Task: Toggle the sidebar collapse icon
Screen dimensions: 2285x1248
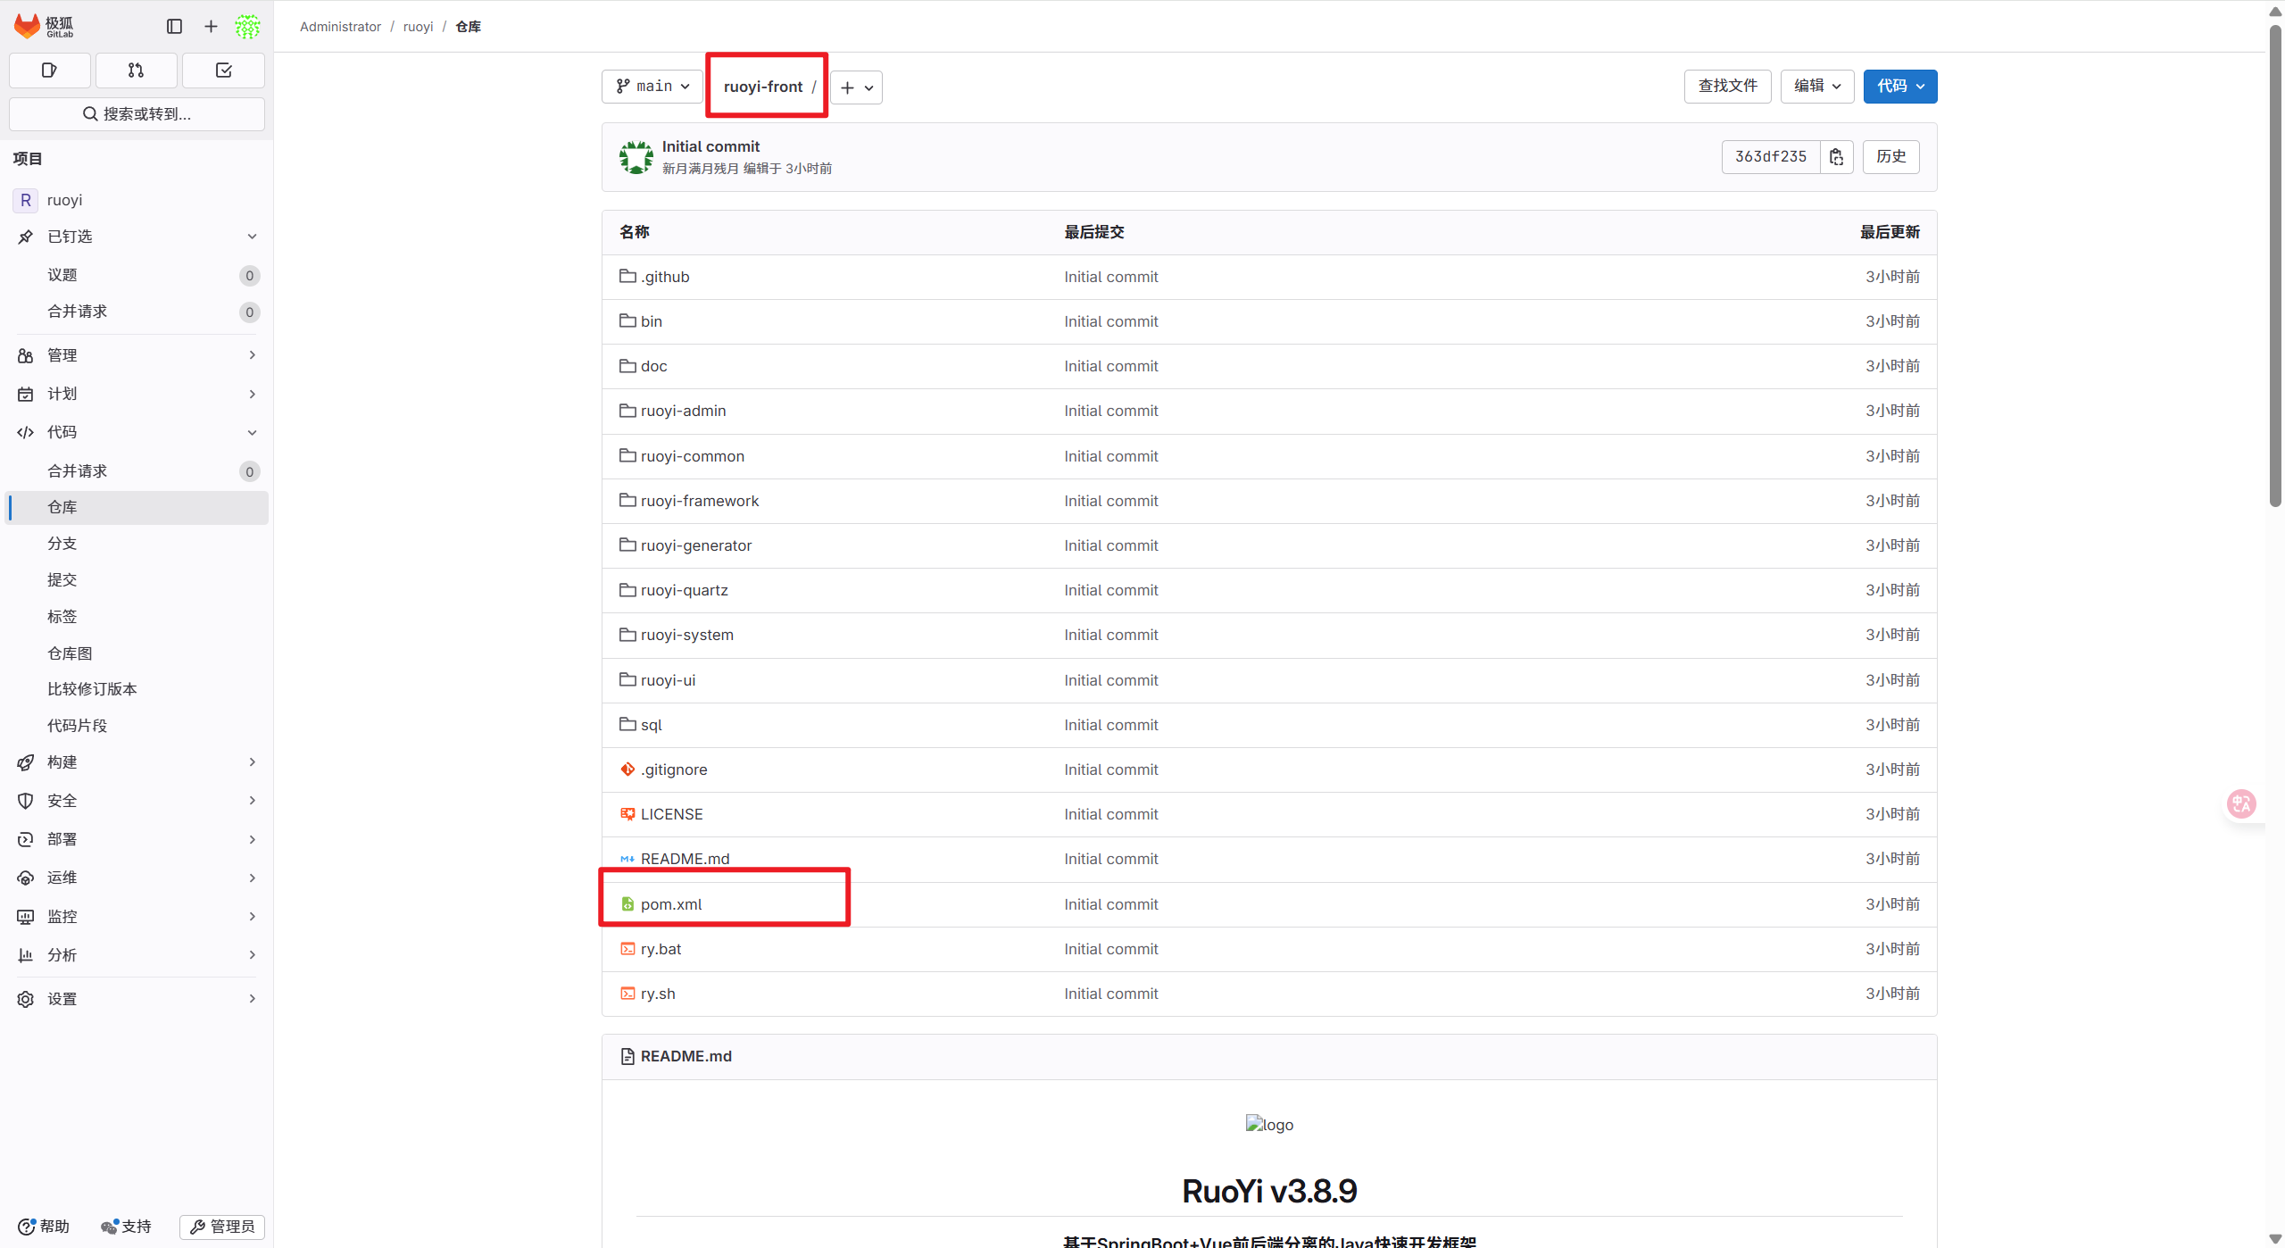Action: (174, 26)
